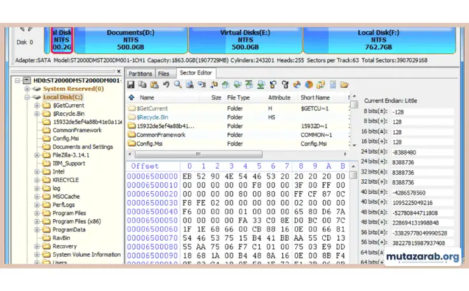Expand the MSOCache folder node

tap(37, 196)
